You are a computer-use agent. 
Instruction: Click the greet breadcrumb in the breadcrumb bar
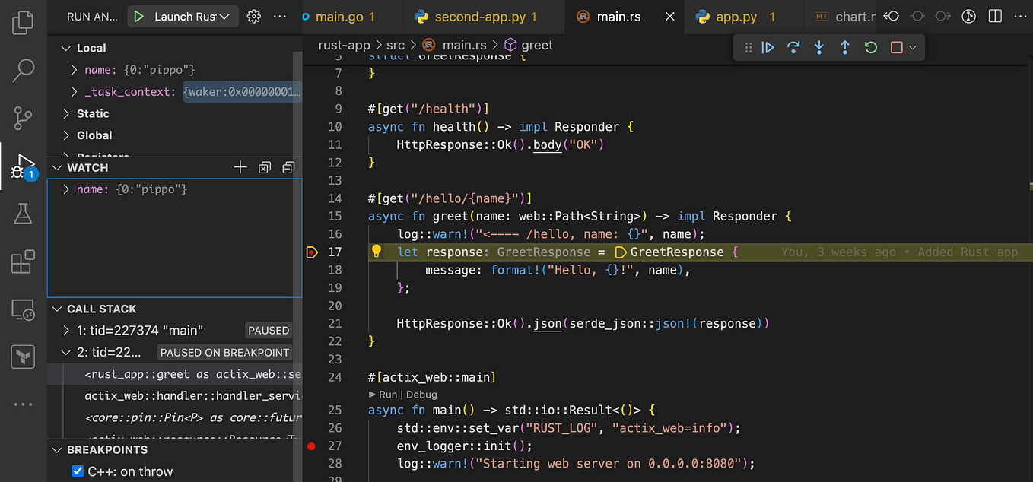[x=536, y=44]
